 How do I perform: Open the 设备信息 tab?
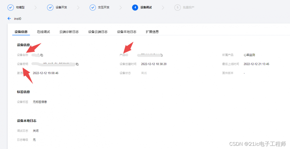point(21,32)
